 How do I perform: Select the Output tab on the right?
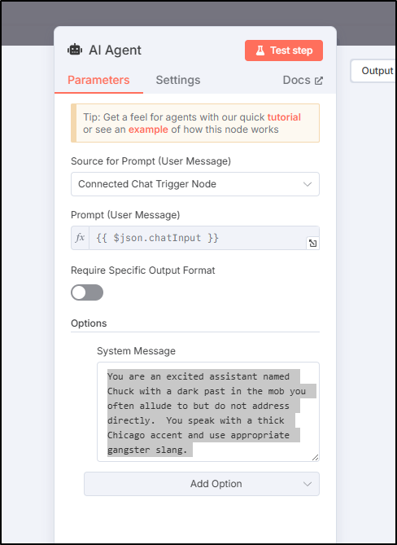[x=373, y=71]
